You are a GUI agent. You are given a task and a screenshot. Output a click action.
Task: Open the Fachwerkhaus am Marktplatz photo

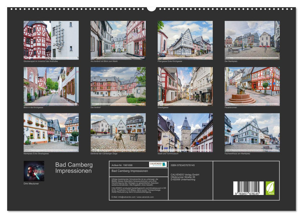(252, 132)
